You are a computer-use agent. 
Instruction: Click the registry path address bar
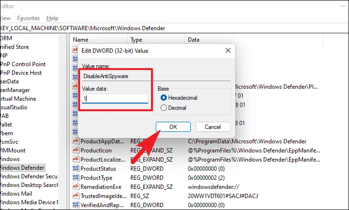[174, 28]
